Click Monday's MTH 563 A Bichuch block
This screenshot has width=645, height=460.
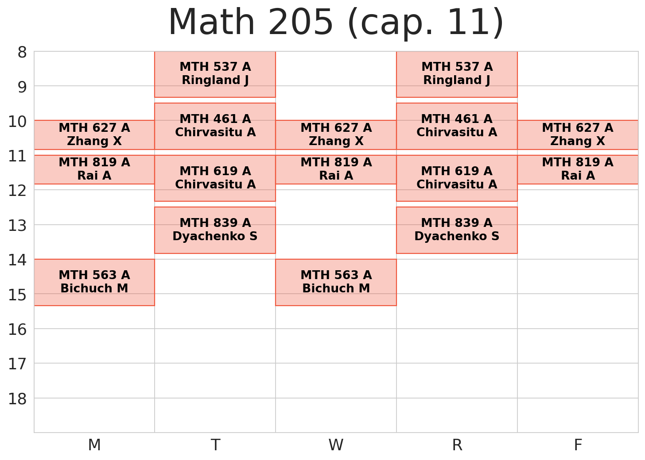click(94, 282)
